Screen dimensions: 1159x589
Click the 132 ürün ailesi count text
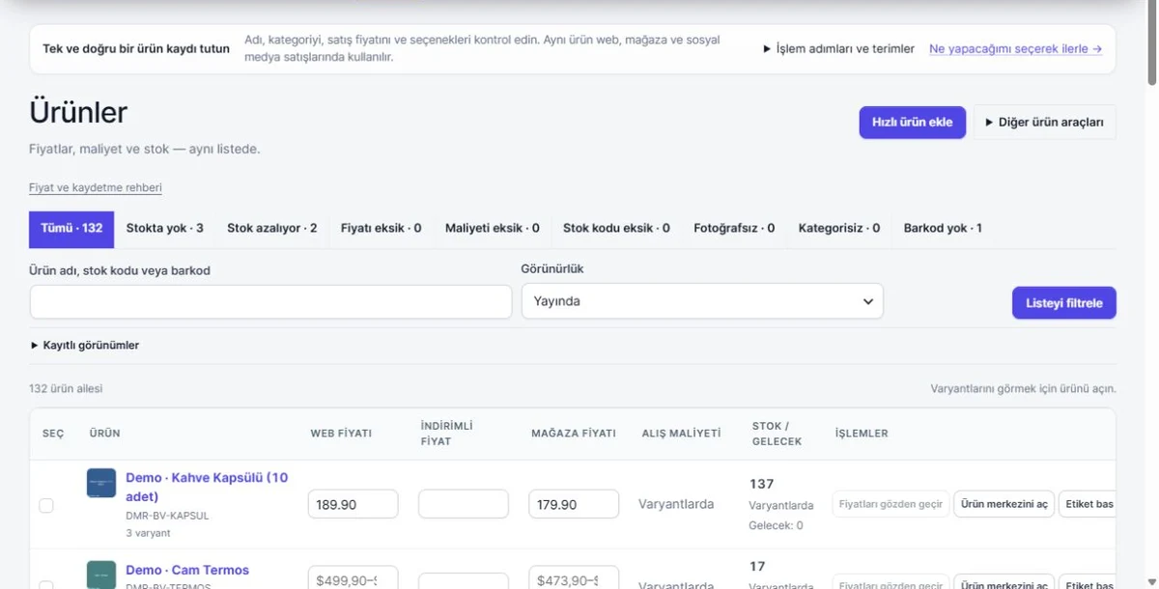(x=66, y=388)
